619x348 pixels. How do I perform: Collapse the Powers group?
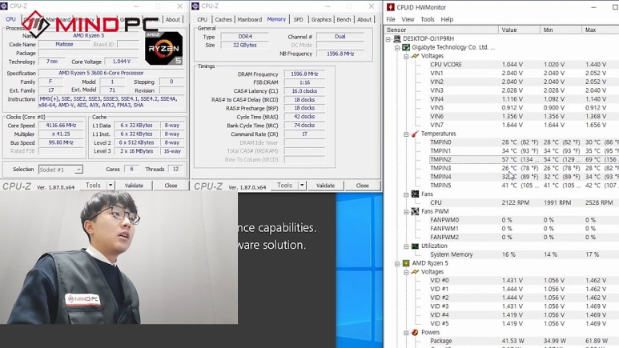coord(406,333)
